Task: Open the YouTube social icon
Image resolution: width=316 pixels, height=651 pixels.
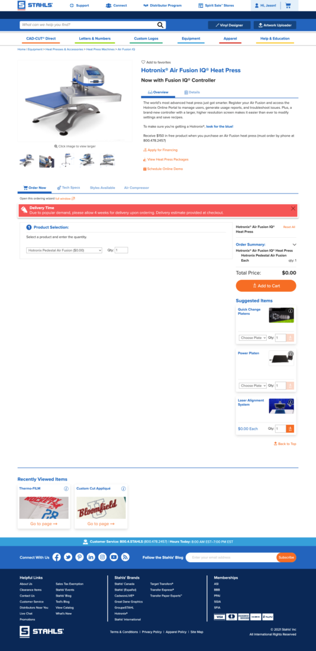Action: (x=114, y=557)
